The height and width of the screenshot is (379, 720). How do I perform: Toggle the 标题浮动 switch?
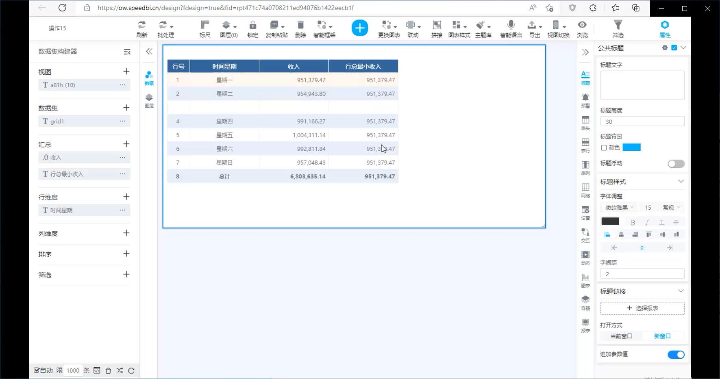676,164
